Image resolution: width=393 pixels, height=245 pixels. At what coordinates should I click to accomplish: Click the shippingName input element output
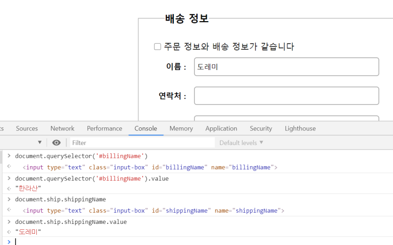coord(153,211)
